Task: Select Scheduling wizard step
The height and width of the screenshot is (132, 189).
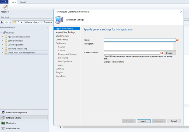Action: [63, 58]
